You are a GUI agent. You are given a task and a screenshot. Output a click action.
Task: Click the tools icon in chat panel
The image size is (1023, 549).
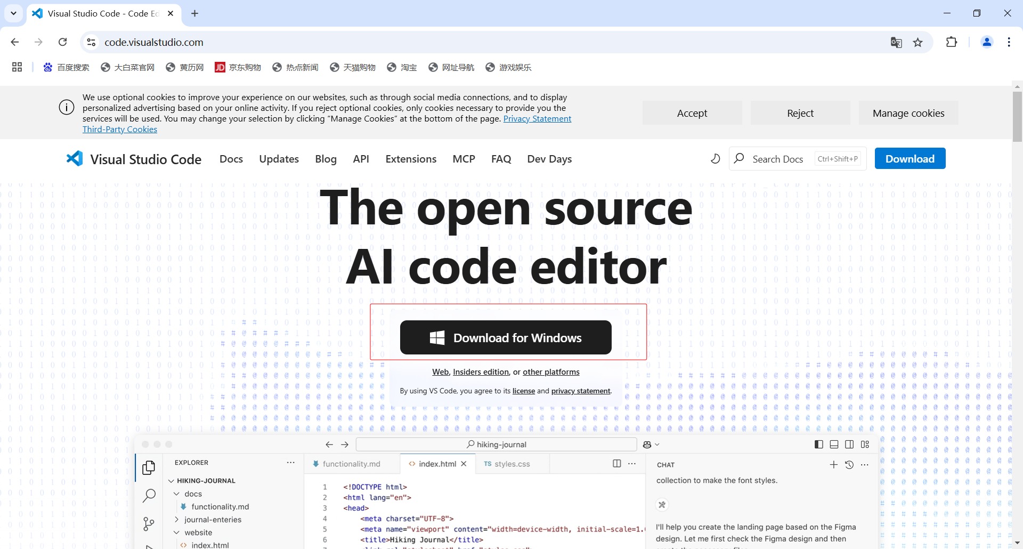pyautogui.click(x=662, y=505)
